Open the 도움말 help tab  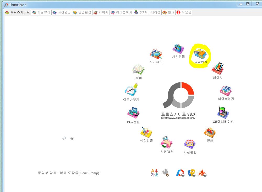click(x=184, y=12)
